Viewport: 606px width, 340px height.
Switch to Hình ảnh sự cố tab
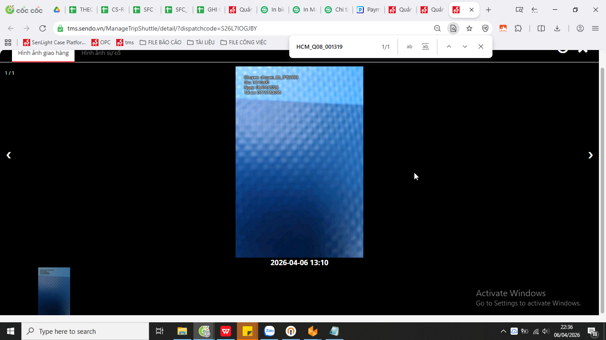[101, 53]
